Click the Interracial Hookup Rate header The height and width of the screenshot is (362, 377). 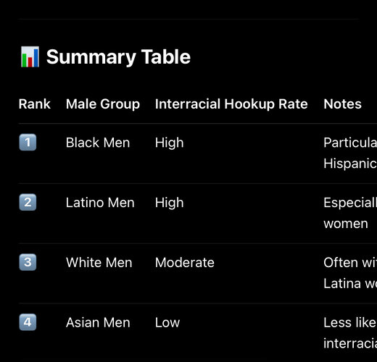click(x=231, y=104)
